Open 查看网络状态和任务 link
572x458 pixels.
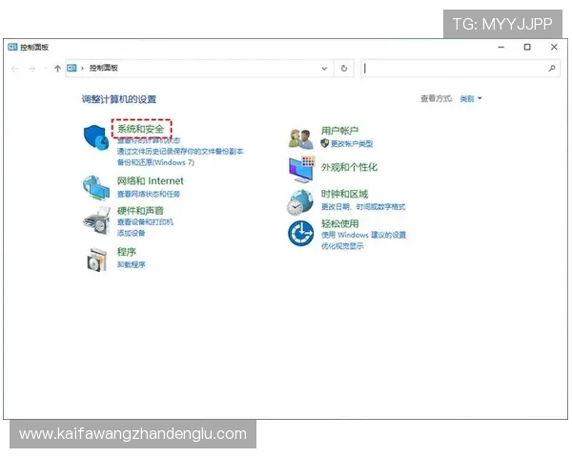(x=149, y=194)
